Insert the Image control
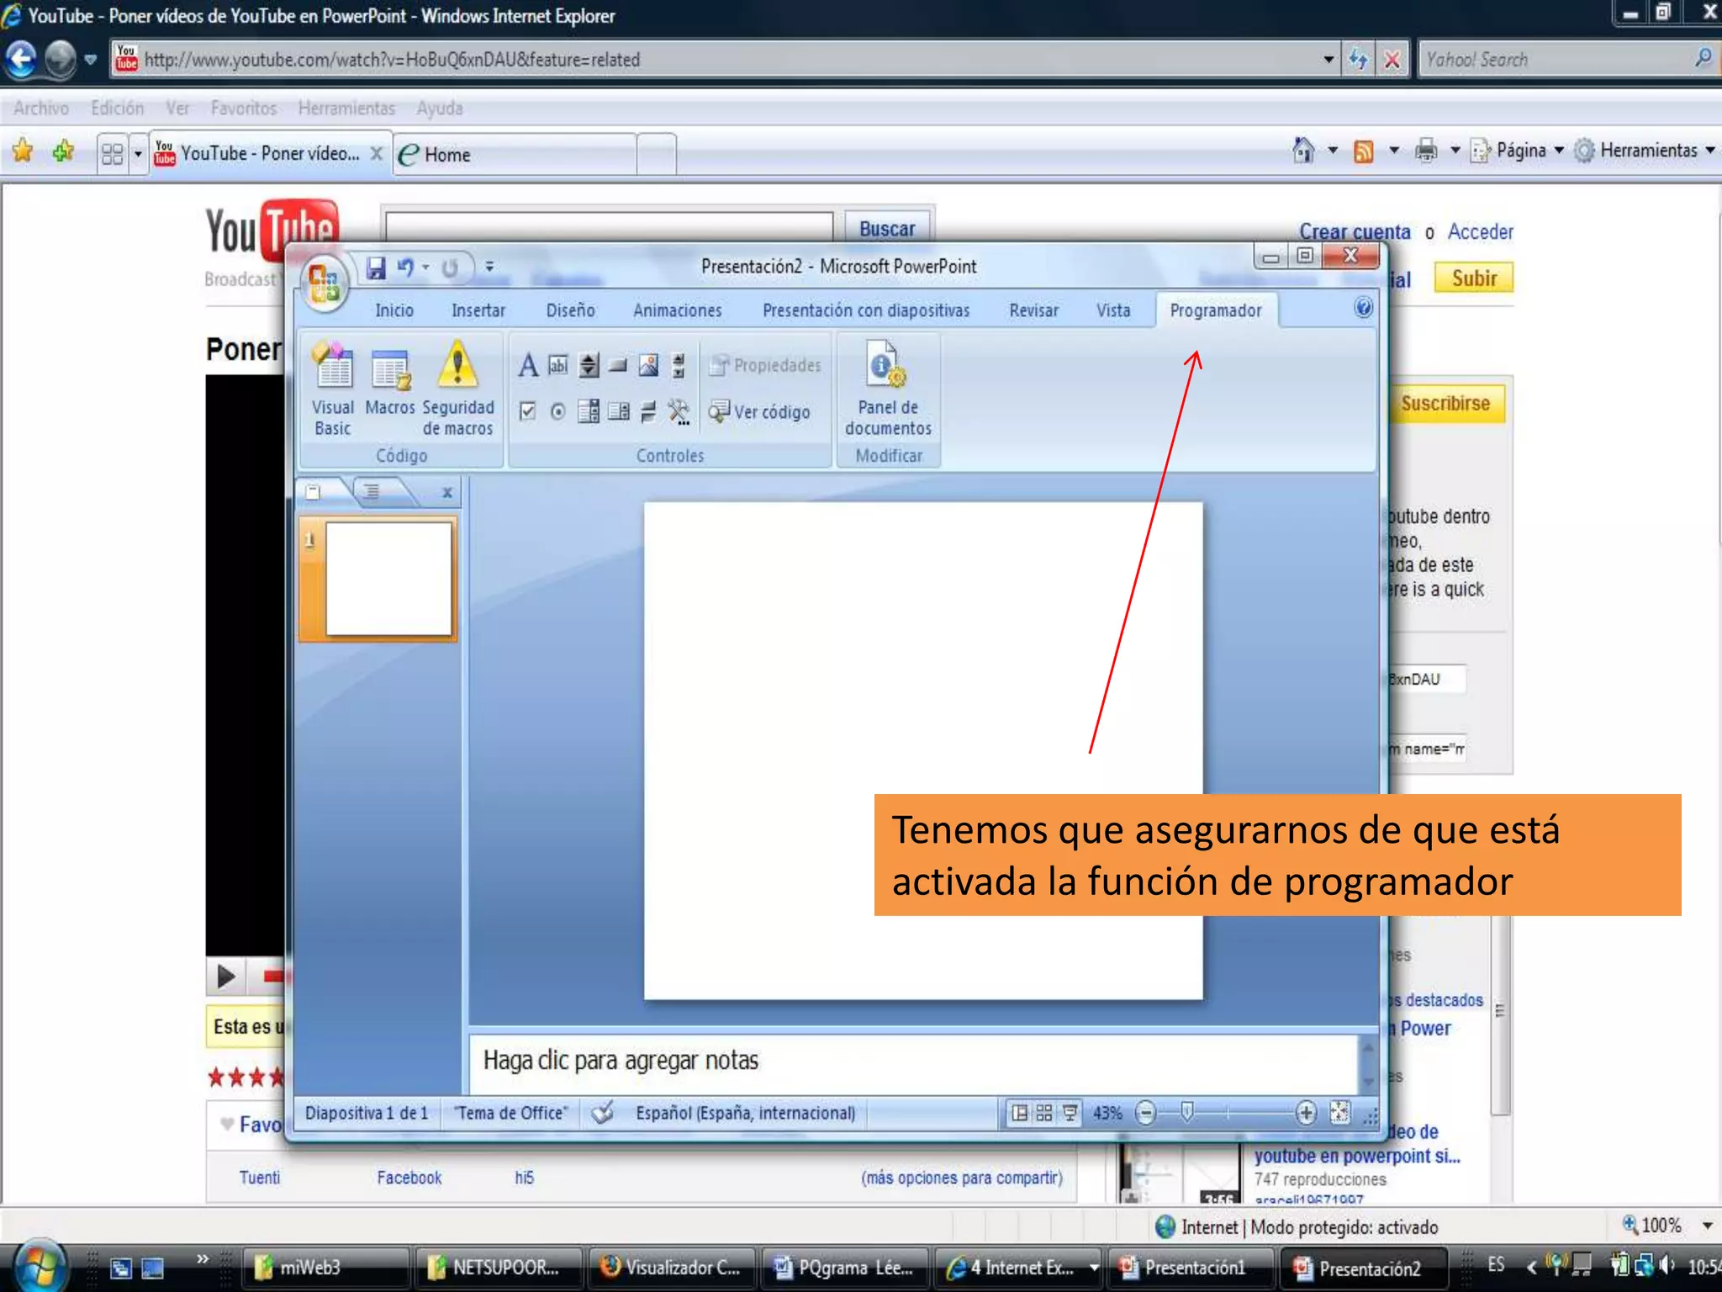The height and width of the screenshot is (1292, 1722). click(x=648, y=366)
